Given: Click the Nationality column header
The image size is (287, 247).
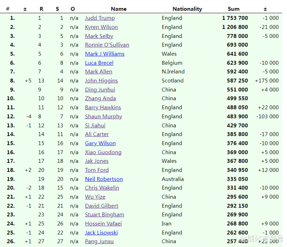Looking at the screenshot, I should 187,9.
